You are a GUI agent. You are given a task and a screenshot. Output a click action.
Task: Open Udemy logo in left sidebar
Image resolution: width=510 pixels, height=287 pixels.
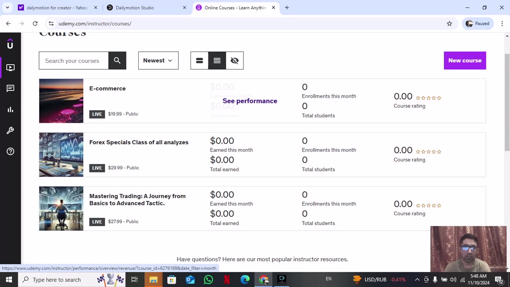coord(10,44)
